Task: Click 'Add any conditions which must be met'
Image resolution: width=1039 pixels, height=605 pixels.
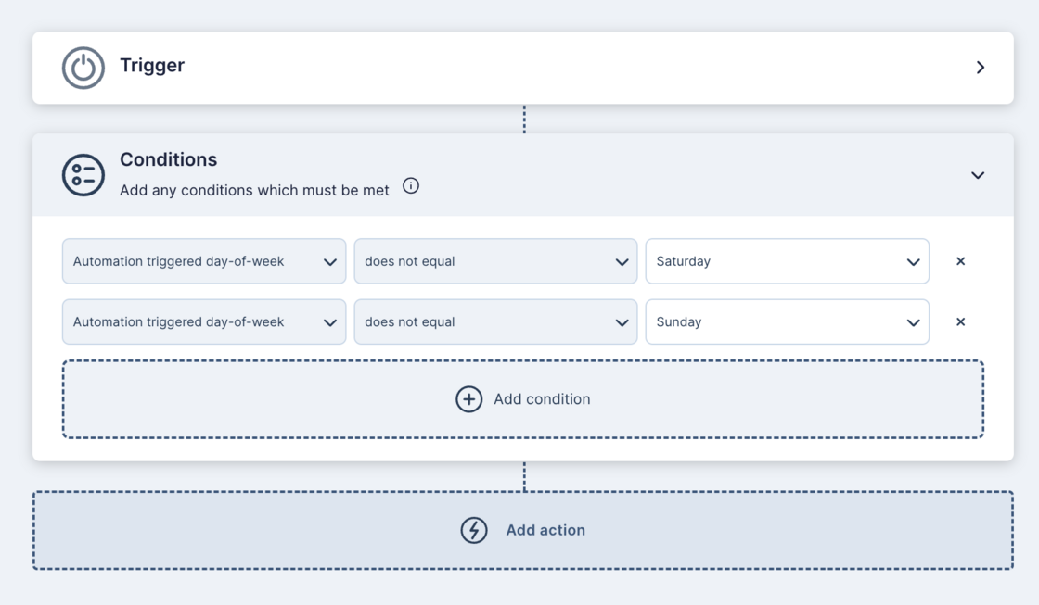Action: [254, 190]
